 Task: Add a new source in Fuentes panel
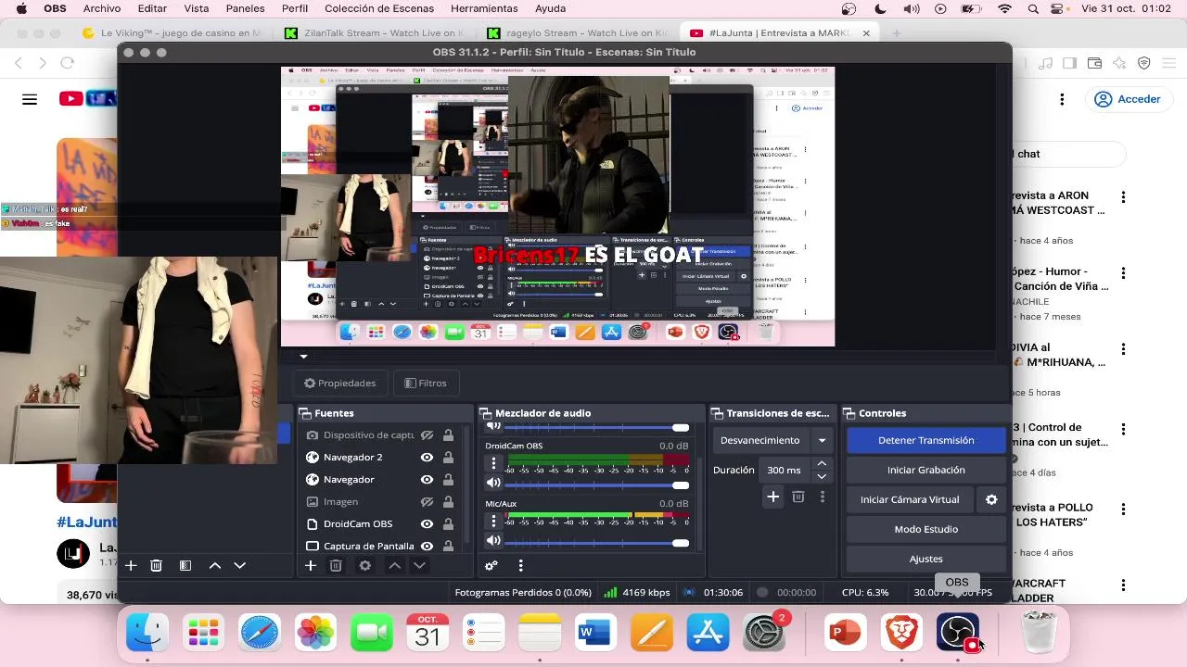311,565
